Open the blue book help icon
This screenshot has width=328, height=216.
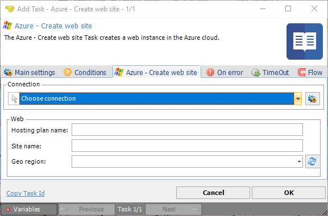pos(305,41)
